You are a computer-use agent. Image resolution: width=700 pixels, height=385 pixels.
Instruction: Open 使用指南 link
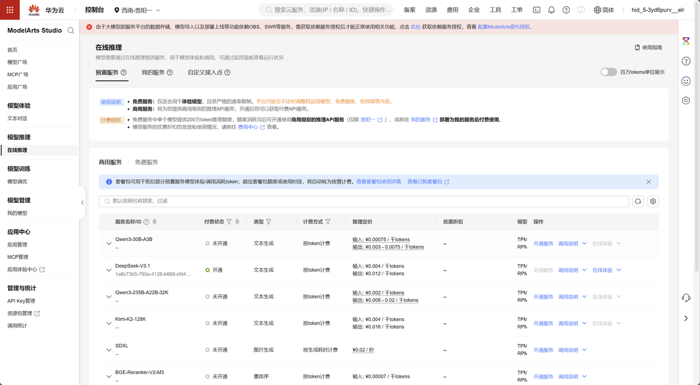click(x=648, y=48)
